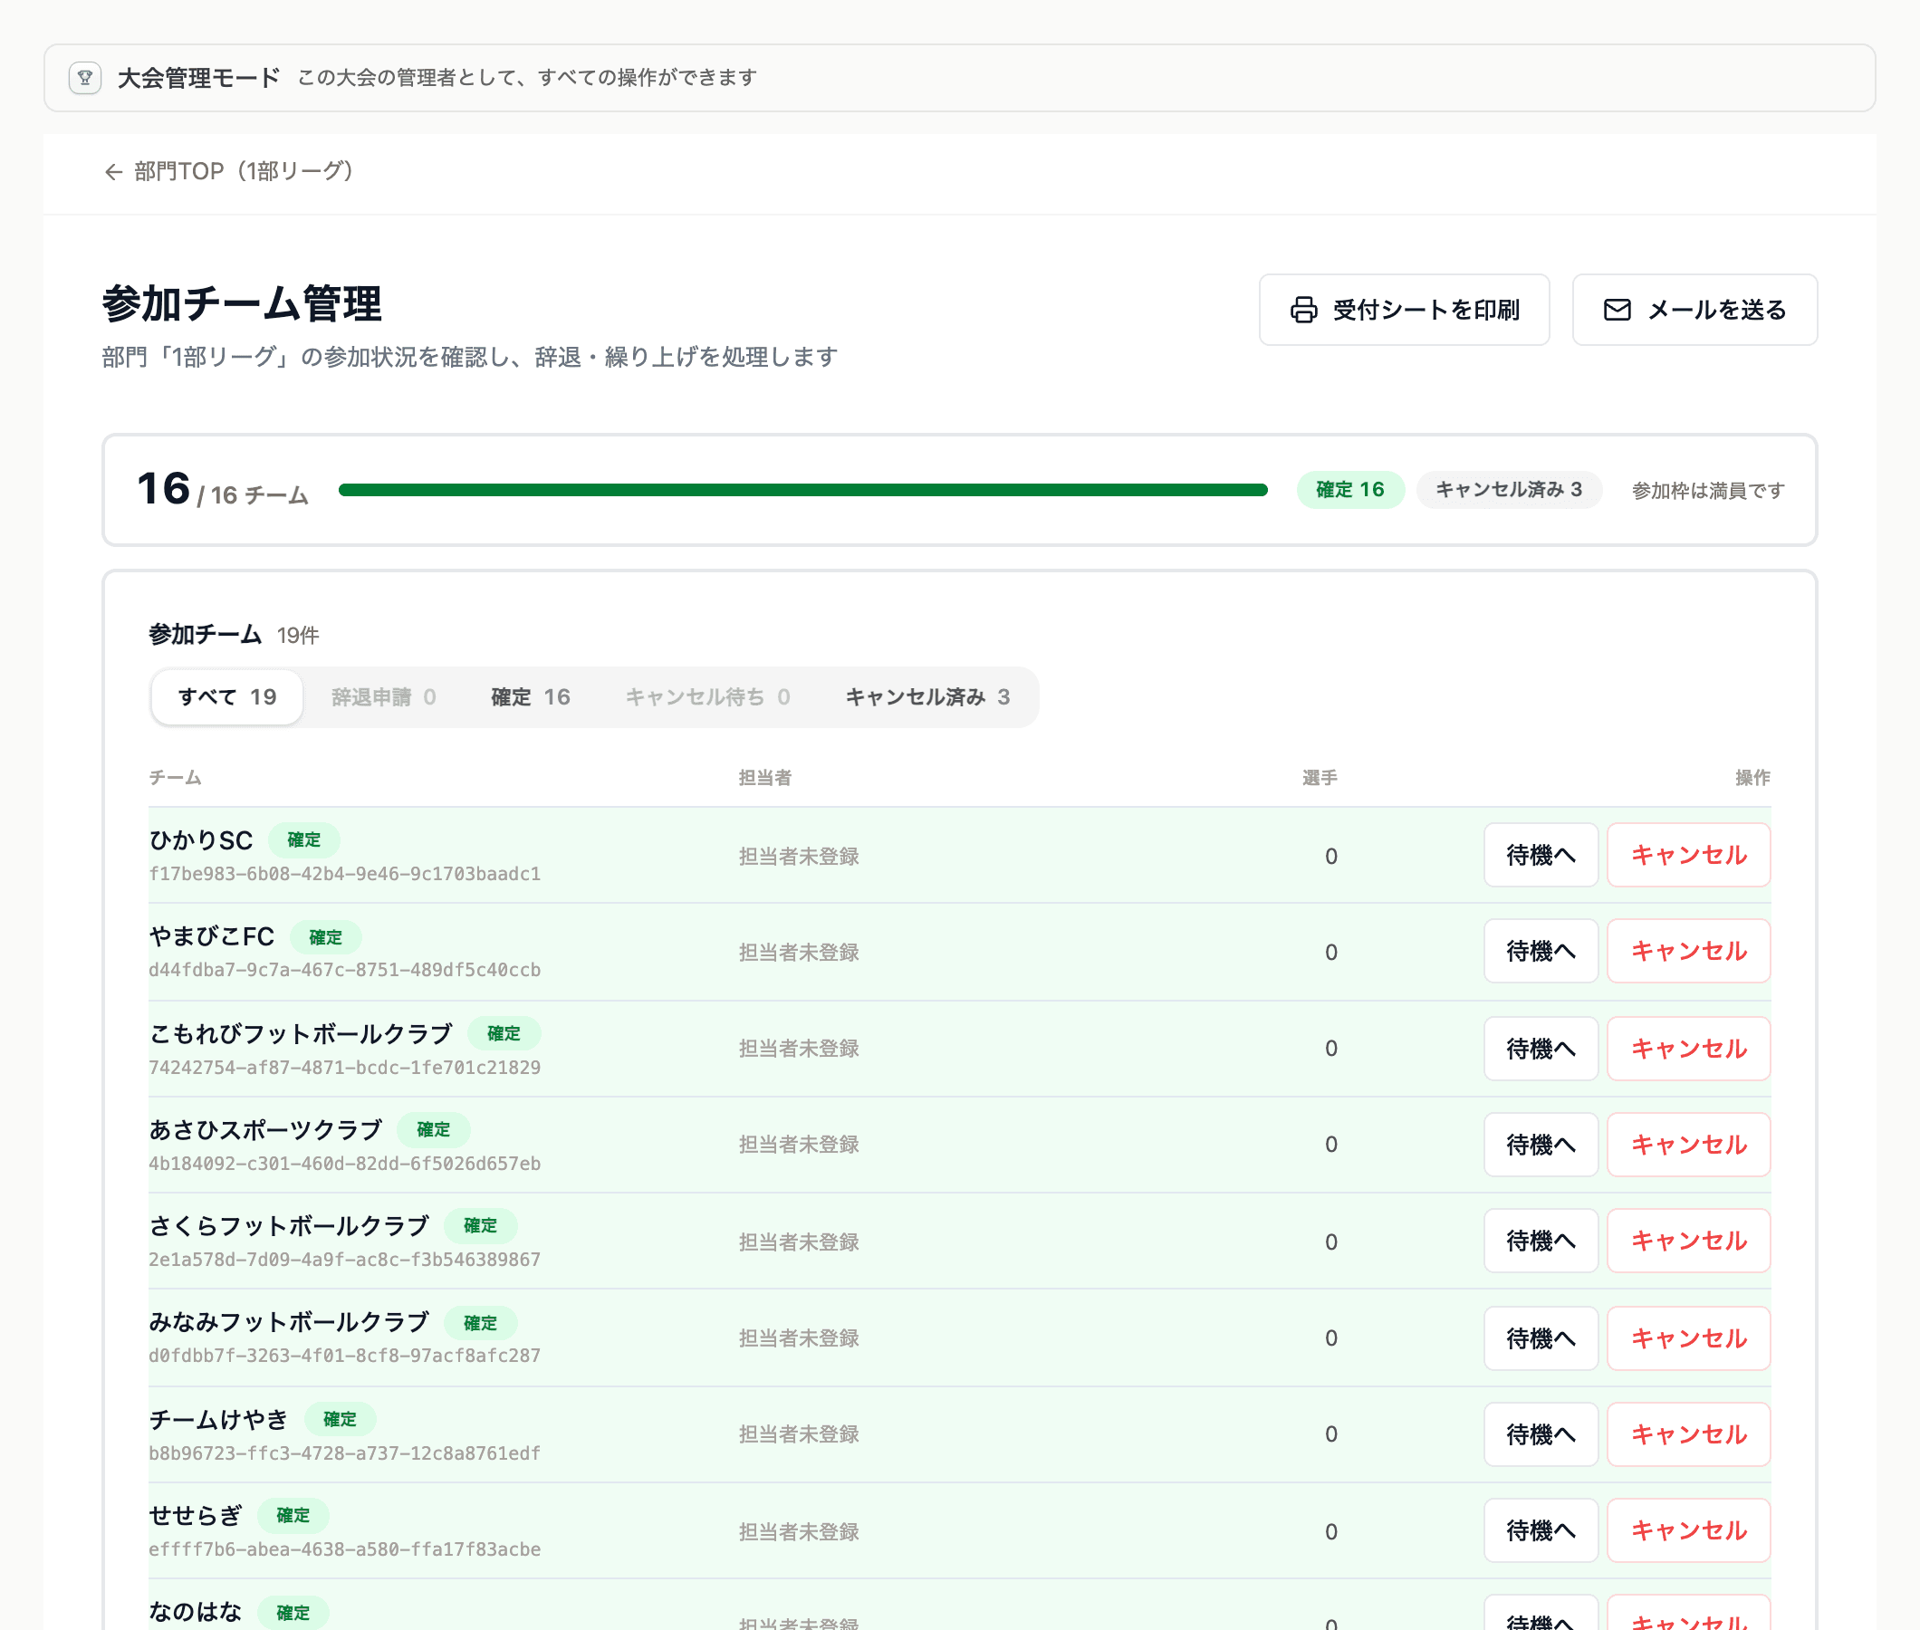
Task: Click 待機へ for あさひスポーツクラブ
Action: click(1541, 1145)
